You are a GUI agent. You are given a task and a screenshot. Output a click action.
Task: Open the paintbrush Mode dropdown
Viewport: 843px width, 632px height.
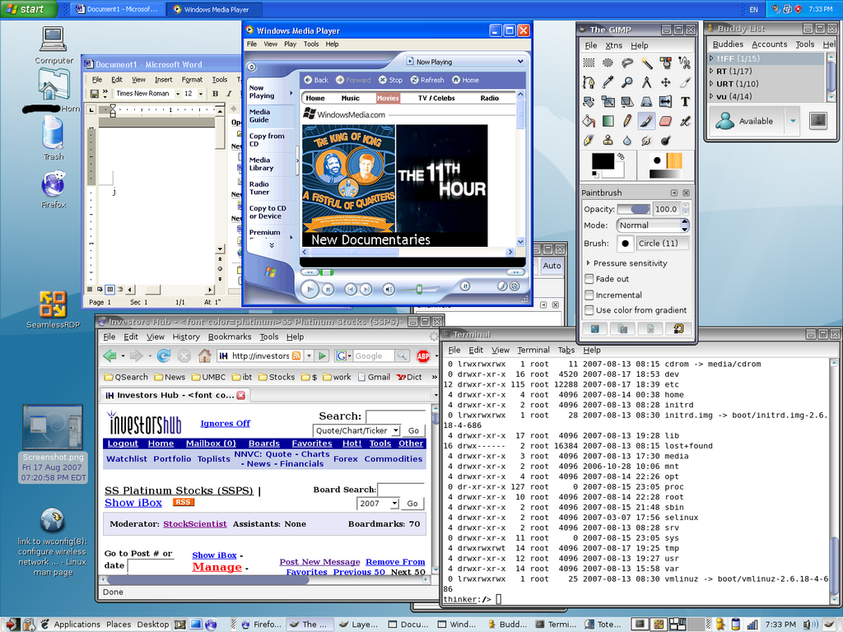coord(653,225)
